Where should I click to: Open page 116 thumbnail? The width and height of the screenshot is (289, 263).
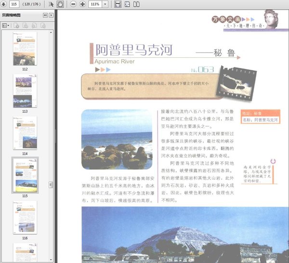[25, 217]
